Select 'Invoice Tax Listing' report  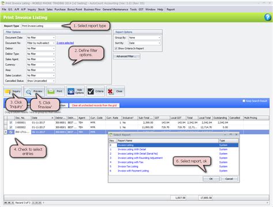(x=173, y=166)
